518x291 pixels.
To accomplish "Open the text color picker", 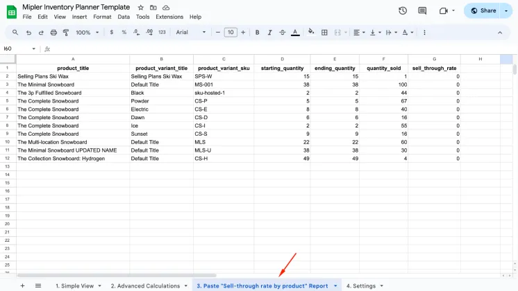I will [x=295, y=33].
